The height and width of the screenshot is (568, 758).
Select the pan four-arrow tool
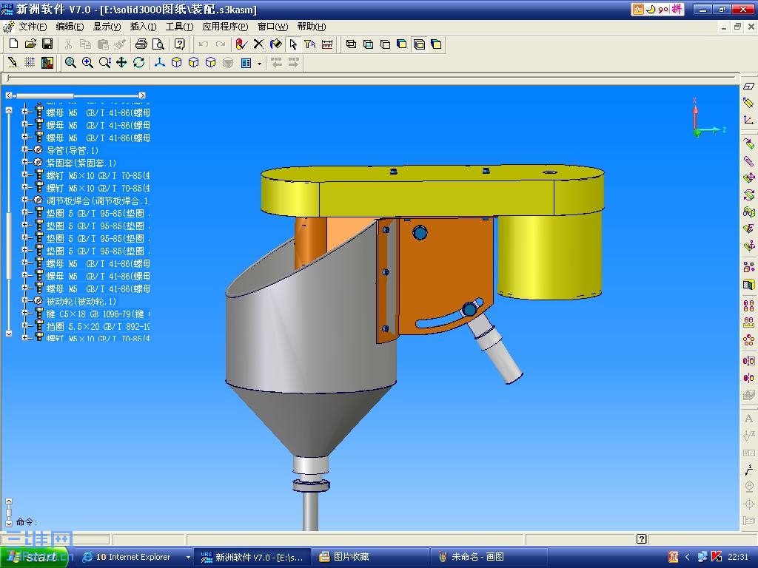[121, 63]
